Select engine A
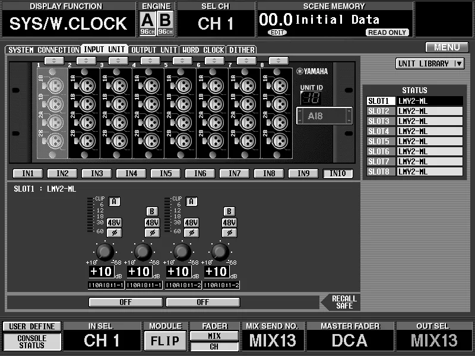 [x=147, y=23]
